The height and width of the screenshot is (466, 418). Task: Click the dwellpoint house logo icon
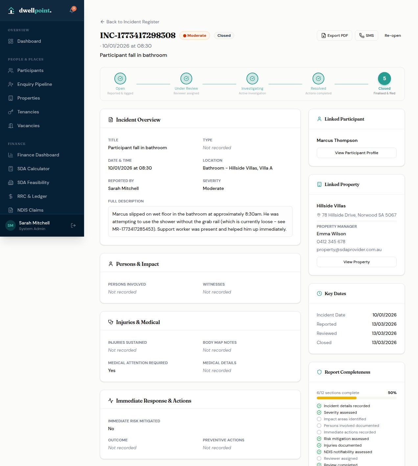[11, 11]
